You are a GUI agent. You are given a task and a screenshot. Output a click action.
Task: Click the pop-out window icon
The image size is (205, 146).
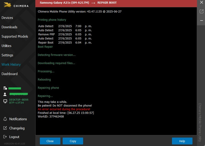[x=201, y=12]
